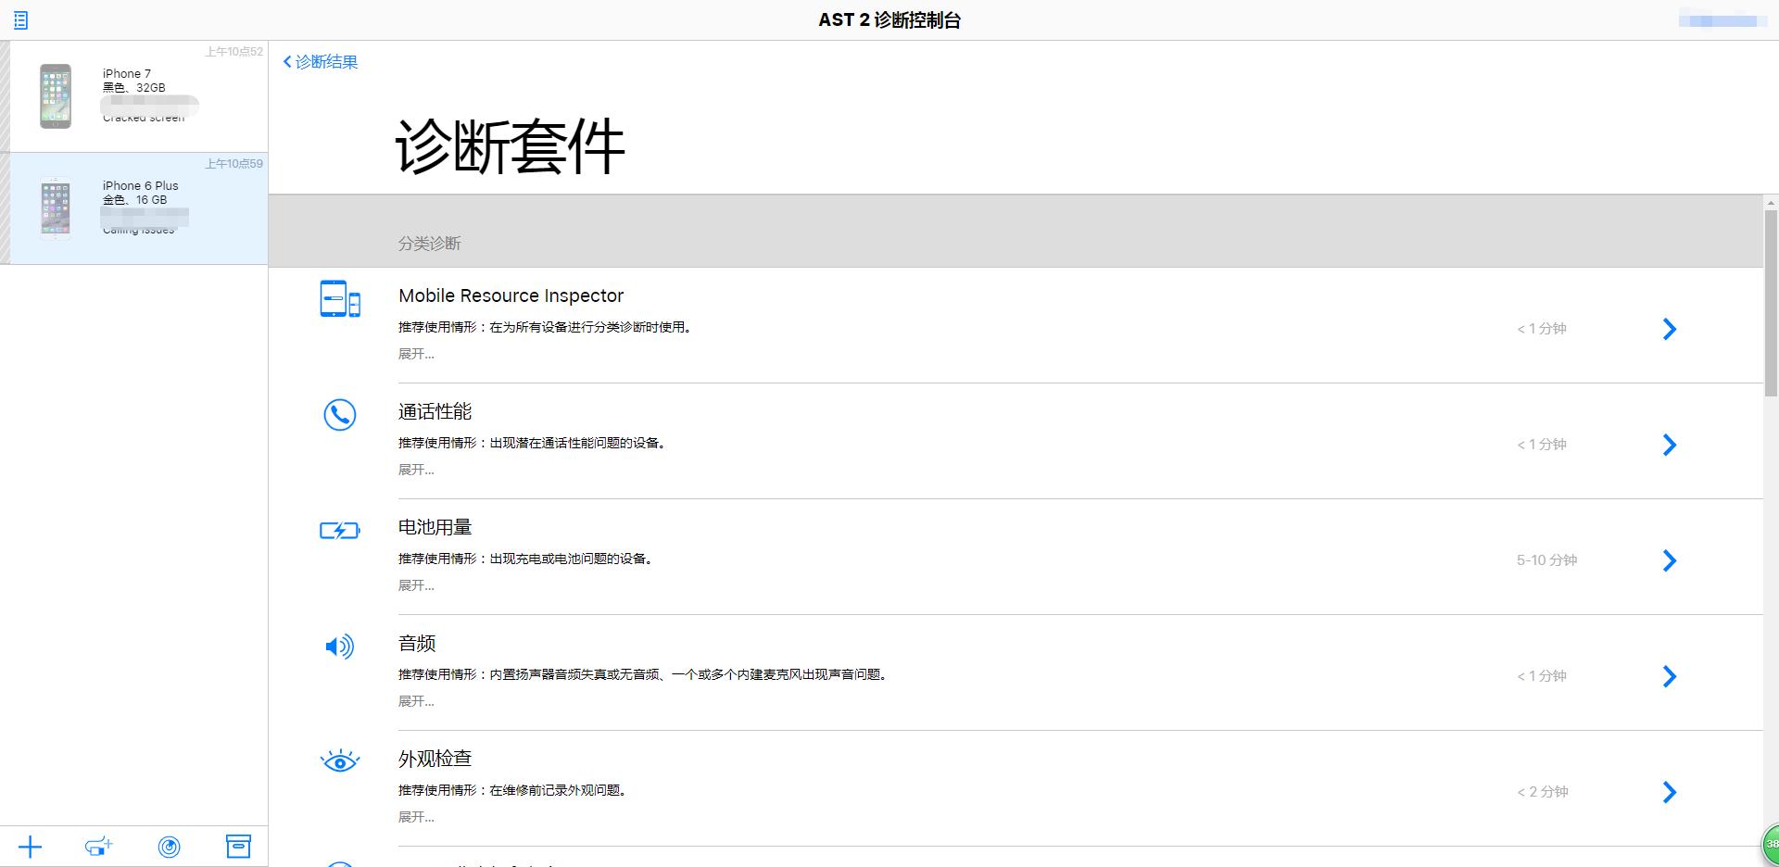Expand 展开 under 音频
This screenshot has width=1779, height=867.
pos(415,701)
